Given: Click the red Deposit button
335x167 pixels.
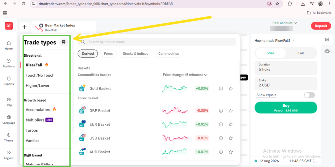Looking at the screenshot, I should tap(321, 26).
